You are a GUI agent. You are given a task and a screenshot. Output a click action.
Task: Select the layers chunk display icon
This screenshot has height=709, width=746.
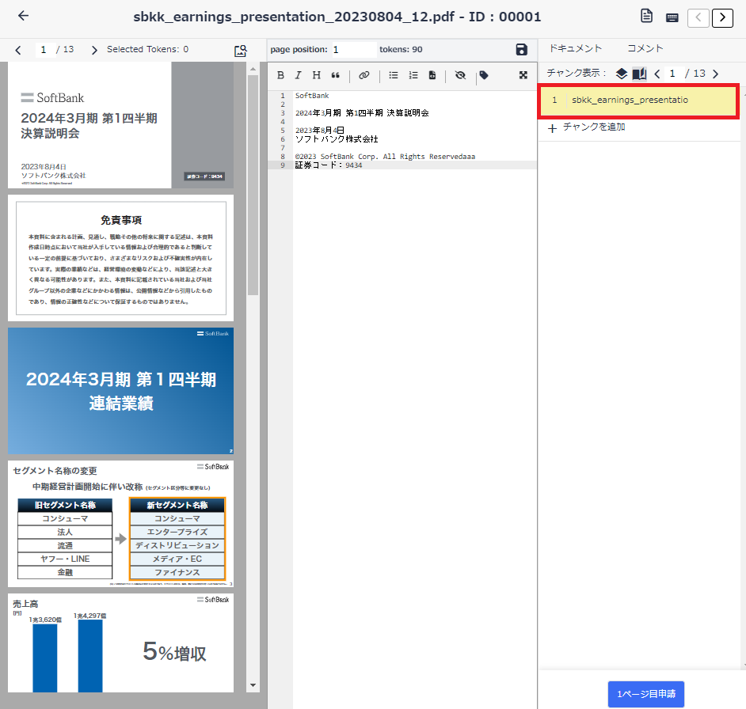tap(622, 74)
